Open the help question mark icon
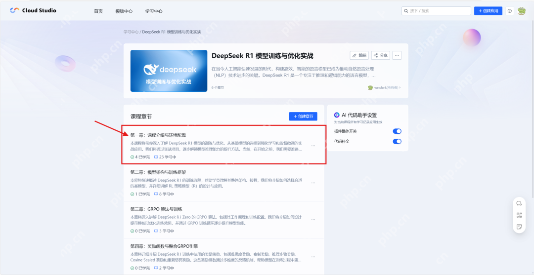Image resolution: width=534 pixels, height=275 pixels. pos(509,11)
